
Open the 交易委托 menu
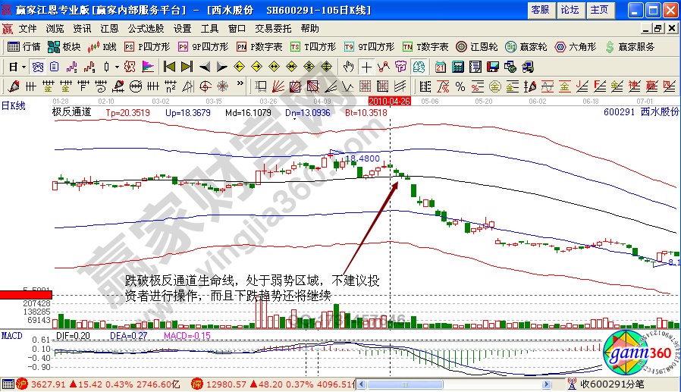[273, 28]
